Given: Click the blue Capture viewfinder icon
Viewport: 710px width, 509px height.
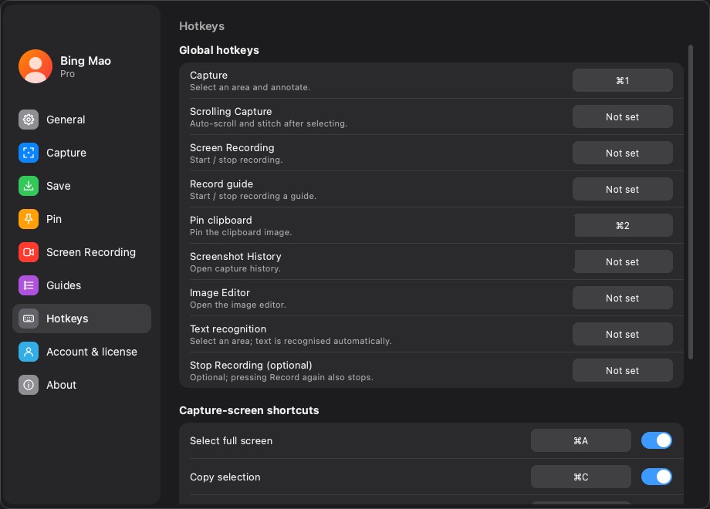Looking at the screenshot, I should 29,153.
